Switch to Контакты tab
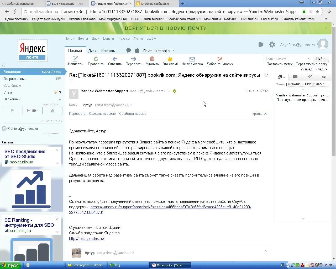This screenshot has height=269, width=336. (x=108, y=51)
